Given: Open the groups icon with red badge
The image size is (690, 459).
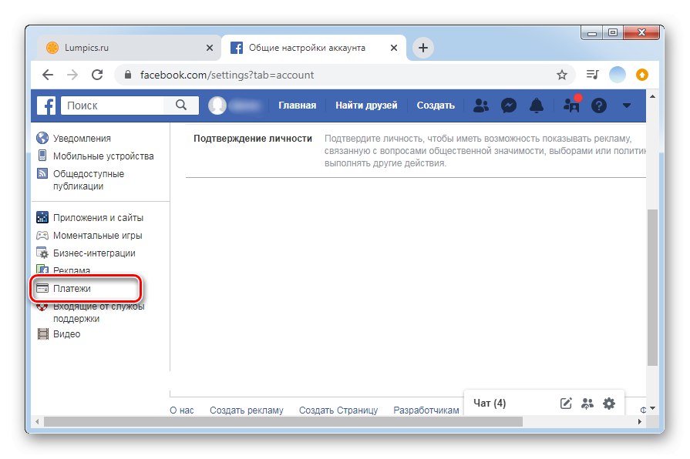Looking at the screenshot, I should pyautogui.click(x=571, y=105).
